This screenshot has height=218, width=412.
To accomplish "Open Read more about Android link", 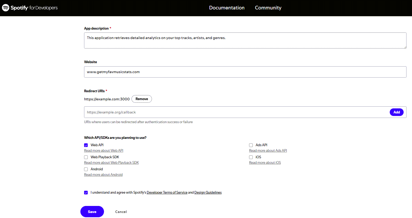I will point(103,175).
